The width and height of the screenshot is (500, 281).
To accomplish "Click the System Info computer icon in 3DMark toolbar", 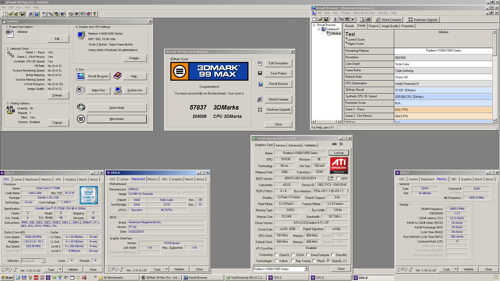I will point(30,14).
